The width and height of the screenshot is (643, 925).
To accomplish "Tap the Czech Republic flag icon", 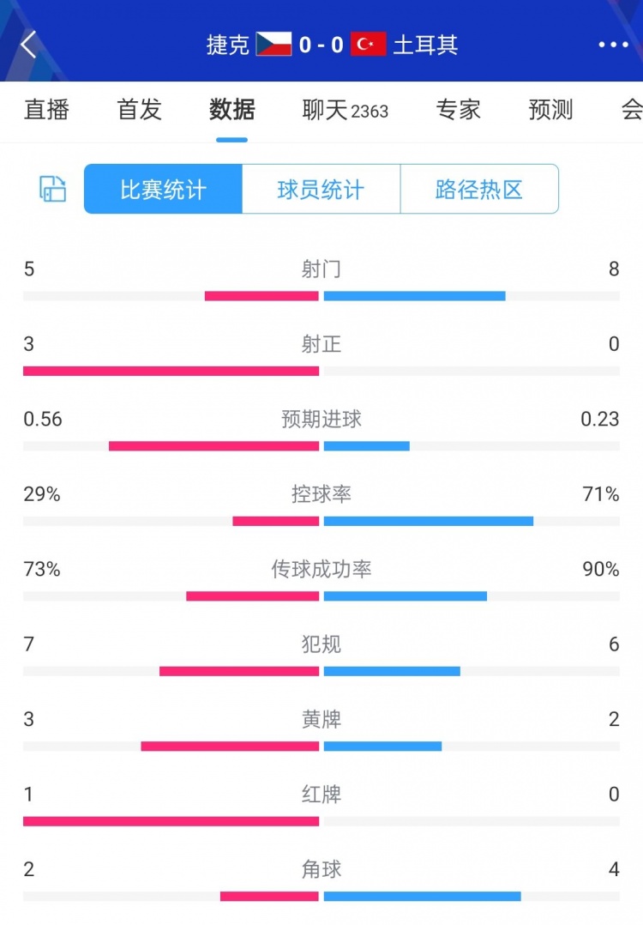I will click(x=273, y=44).
